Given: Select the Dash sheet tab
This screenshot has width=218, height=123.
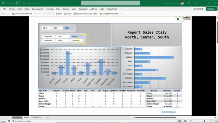Looking at the screenshot, I should click(x=26, y=118).
